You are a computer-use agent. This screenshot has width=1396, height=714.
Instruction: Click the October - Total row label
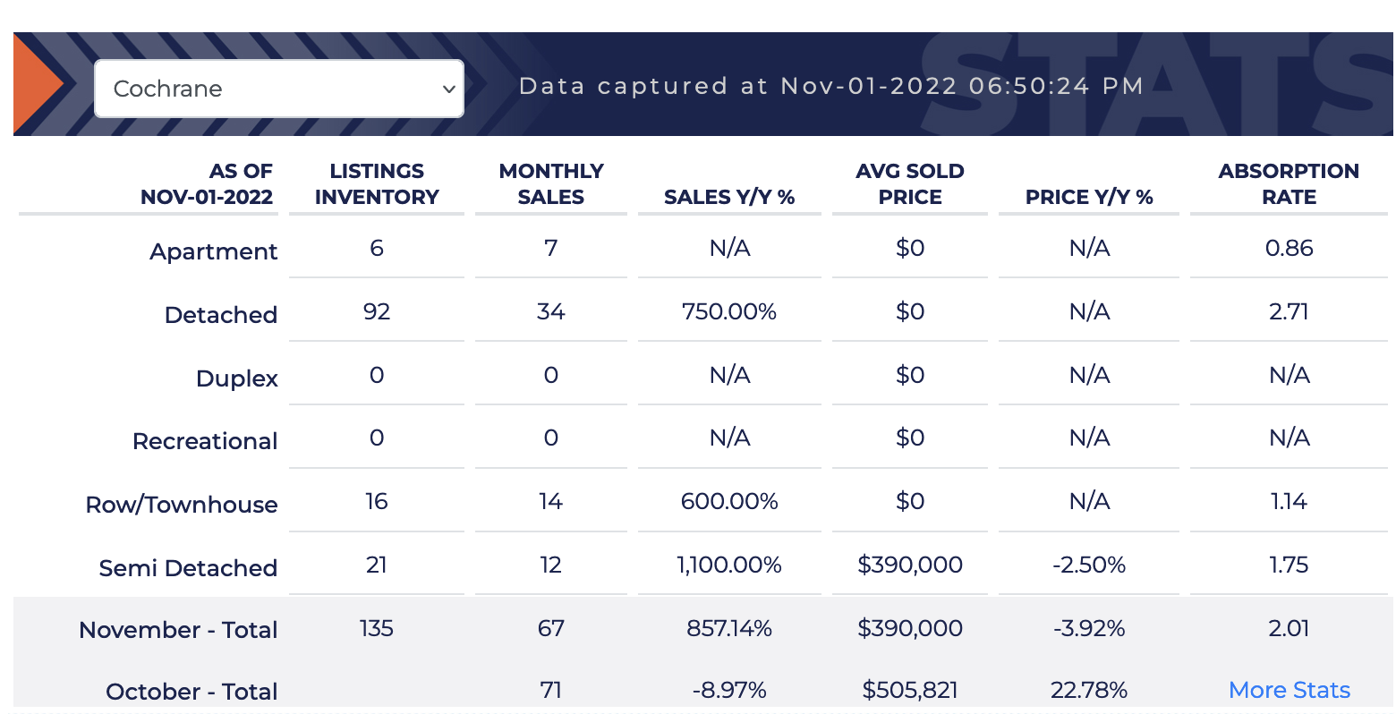[192, 692]
